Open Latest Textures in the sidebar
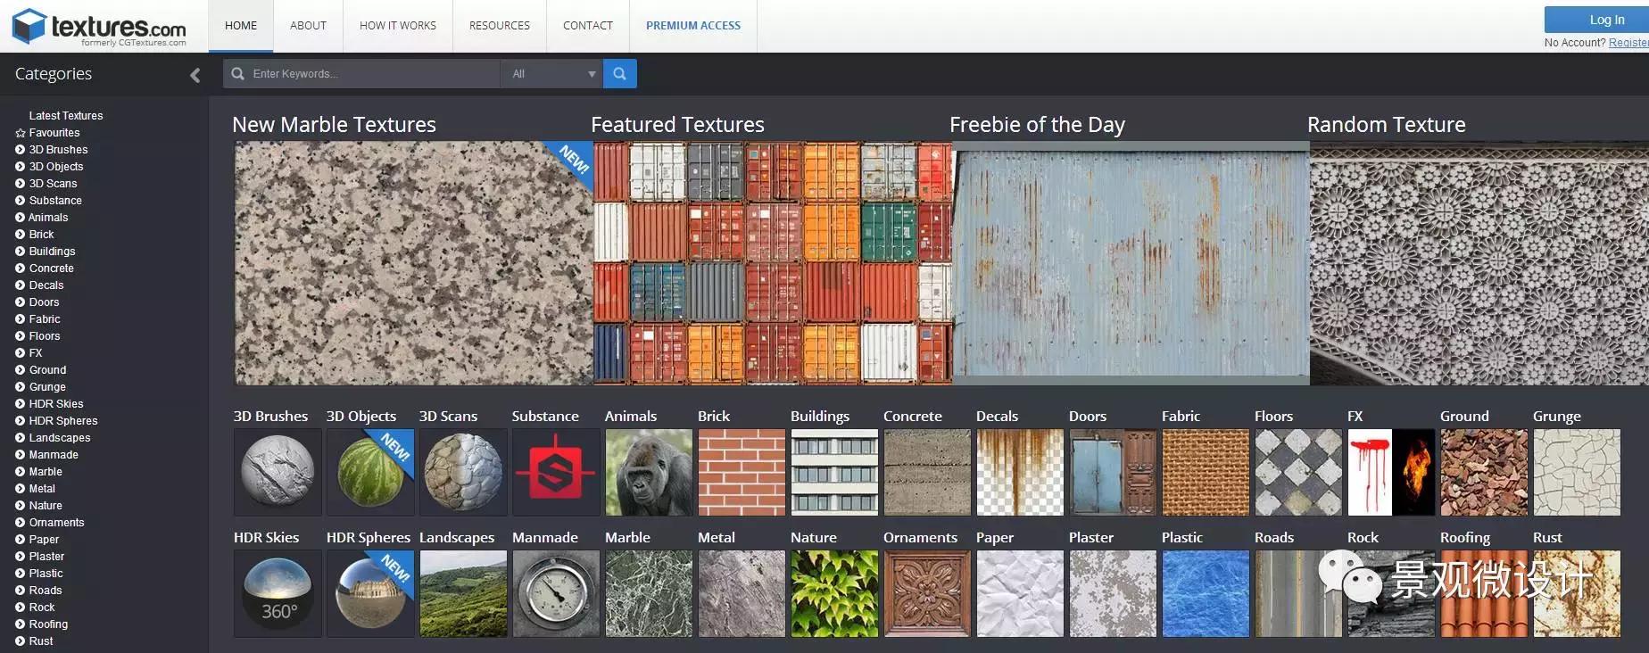Viewport: 1649px width, 653px height. pos(65,116)
